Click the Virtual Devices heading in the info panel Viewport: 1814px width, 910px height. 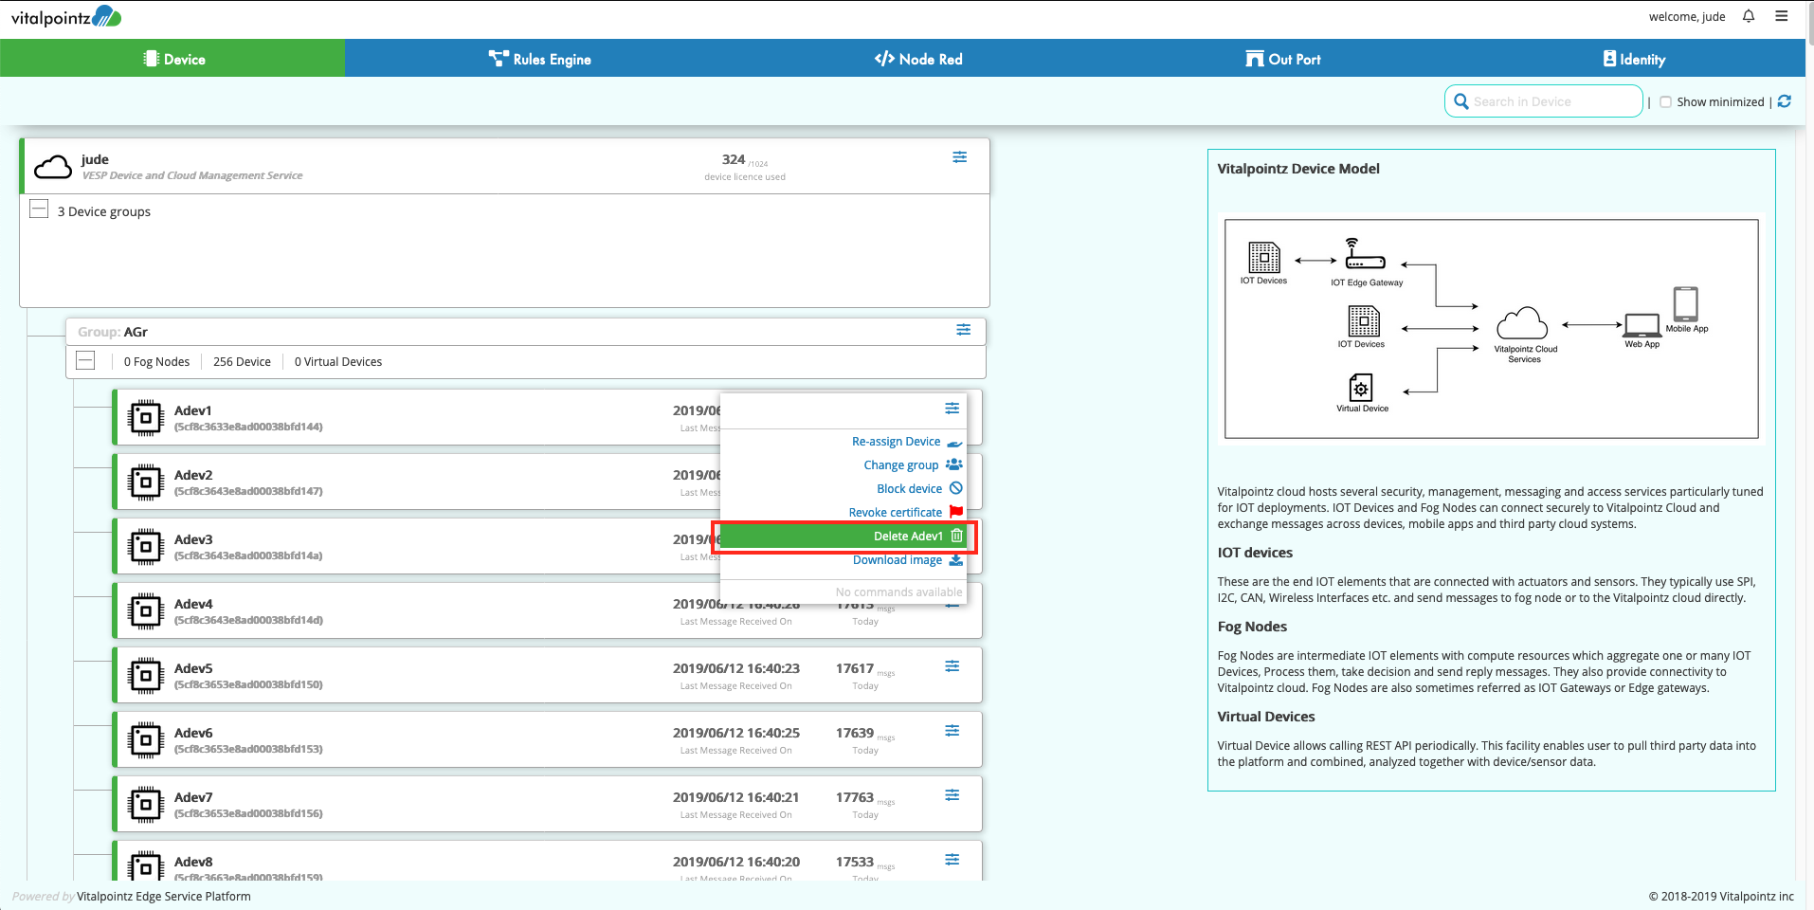tap(1266, 717)
